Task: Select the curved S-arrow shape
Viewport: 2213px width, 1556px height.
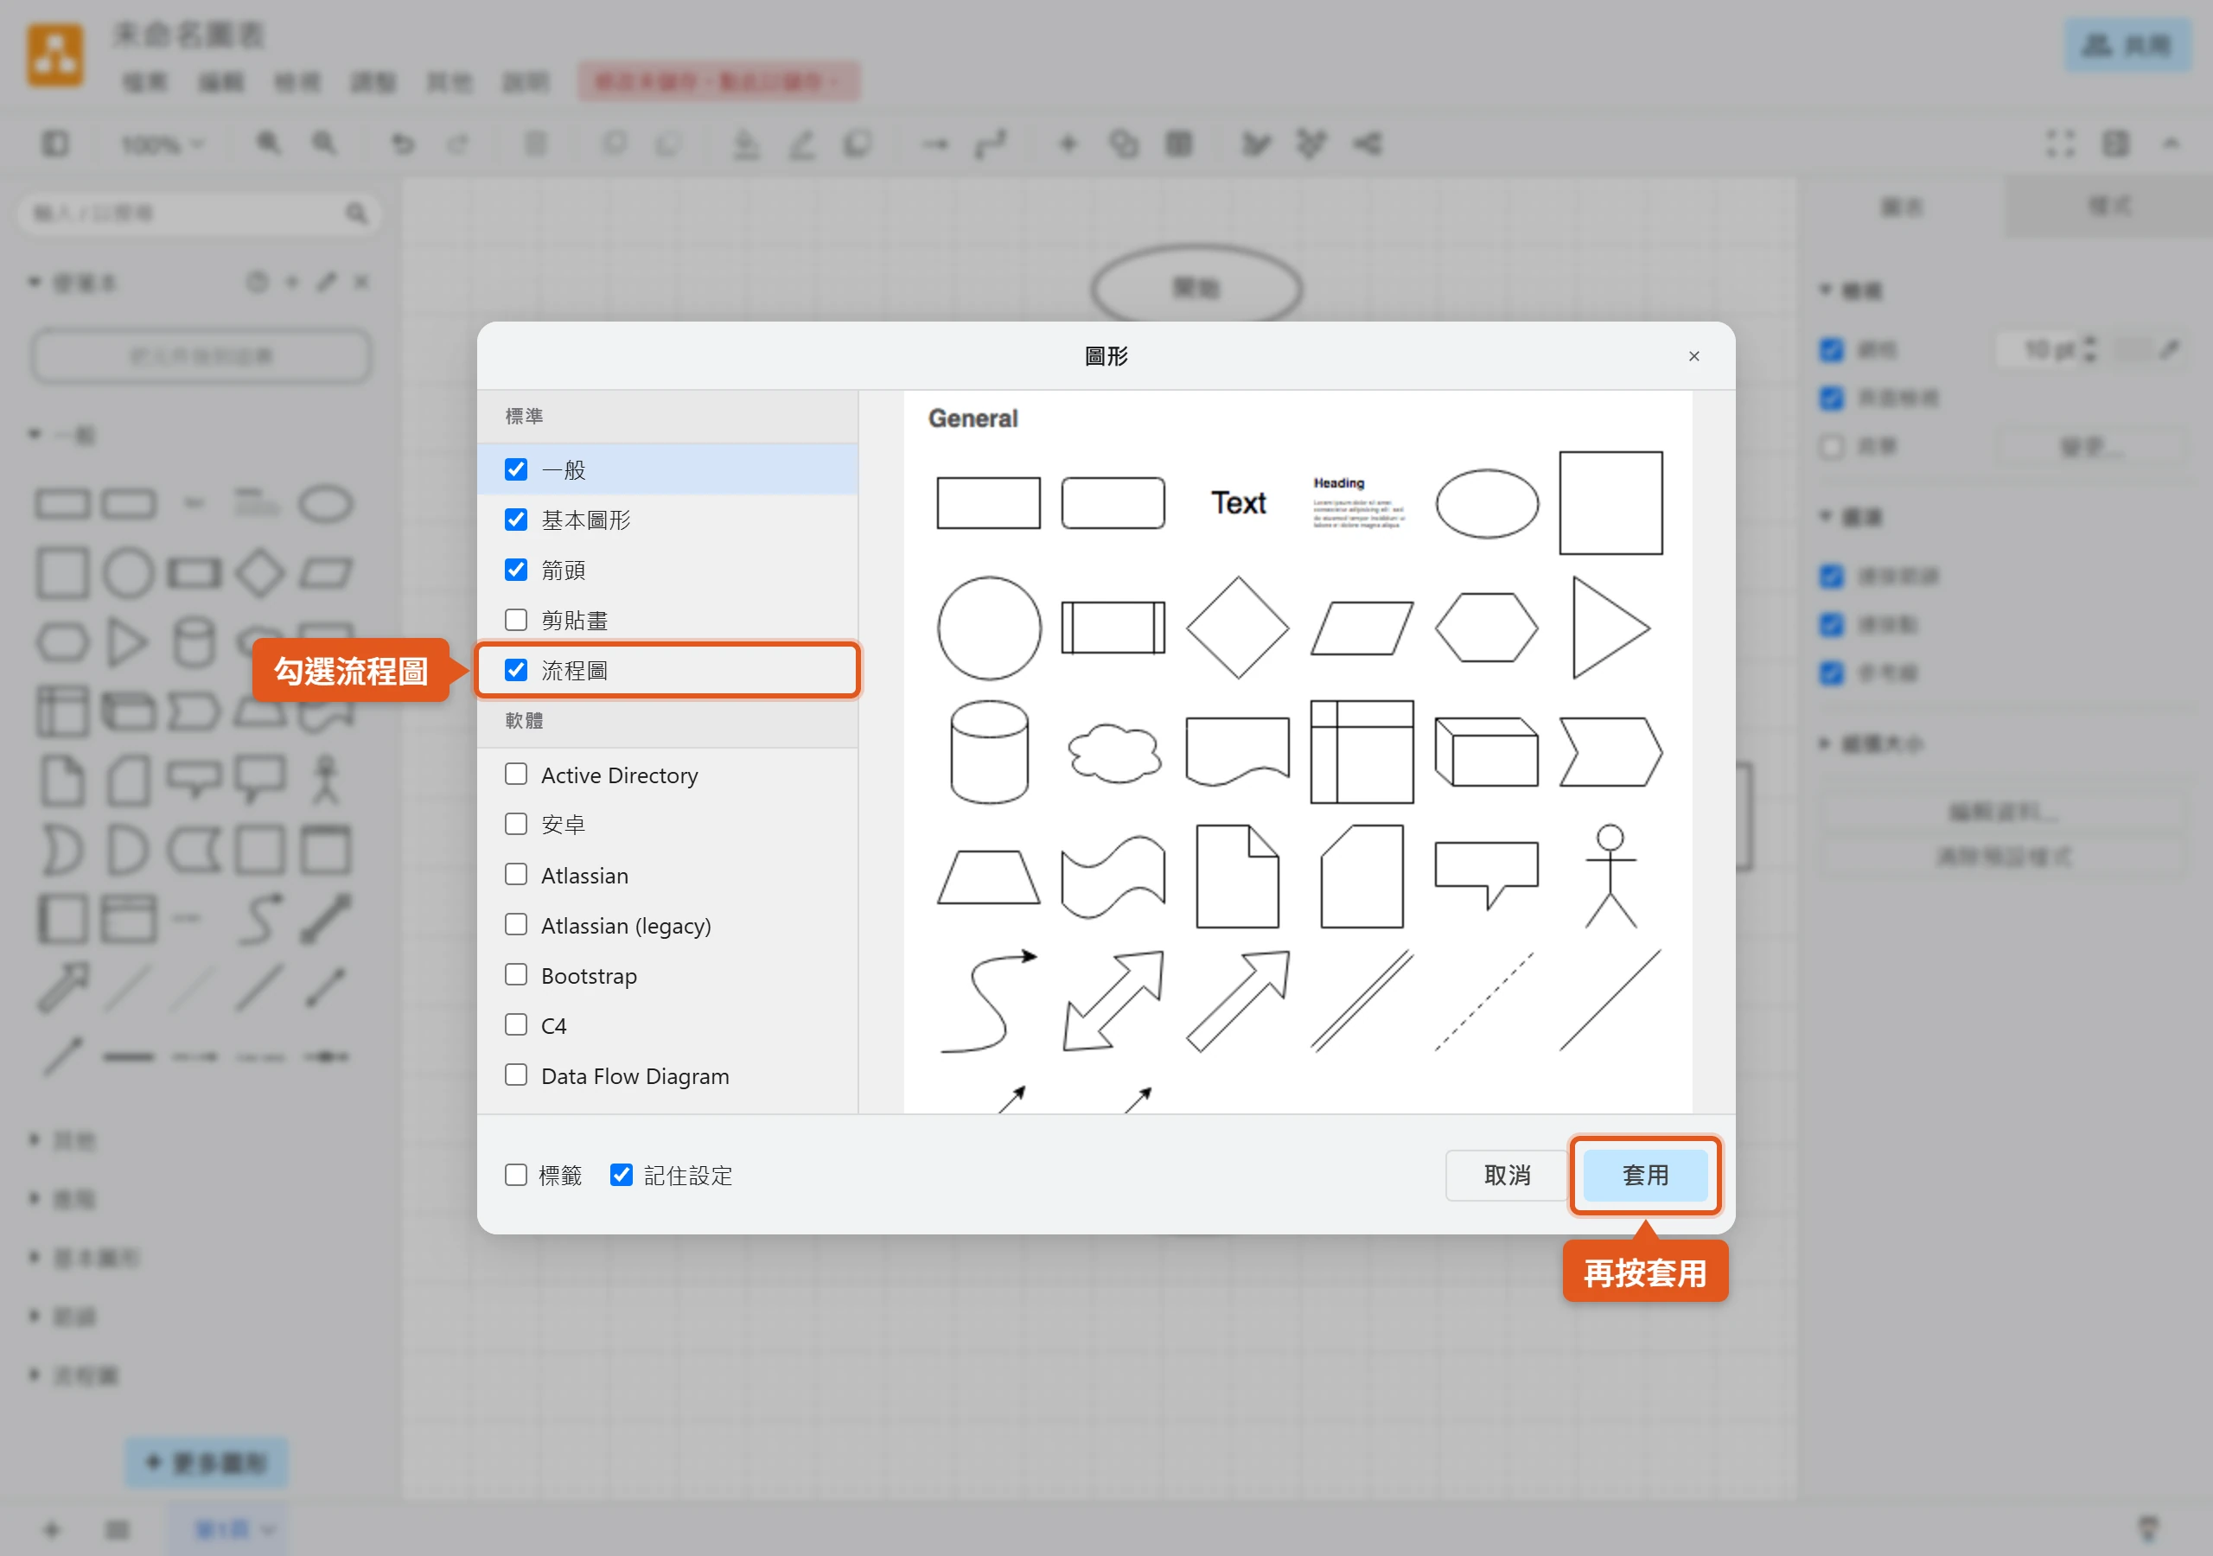Action: (989, 1001)
